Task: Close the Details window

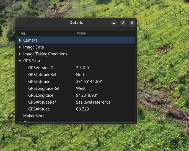Action: 132,23
